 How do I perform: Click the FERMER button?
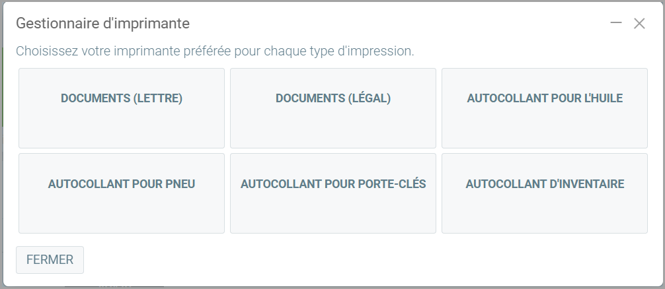50,260
